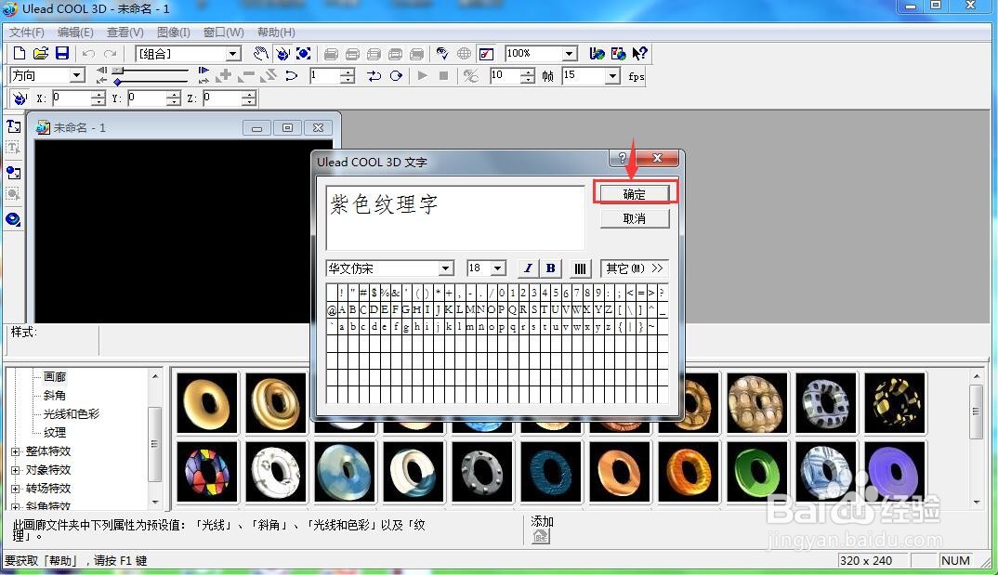Click the Insert Geometric Object blue torus icon
998x575 pixels.
pyautogui.click(x=13, y=219)
